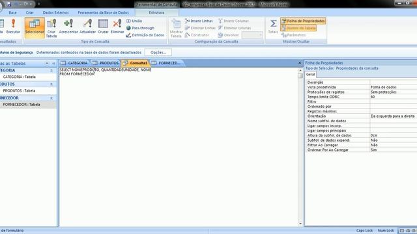The width and height of the screenshot is (417, 234).
Task: Run the query with Executar
Action: 13,27
